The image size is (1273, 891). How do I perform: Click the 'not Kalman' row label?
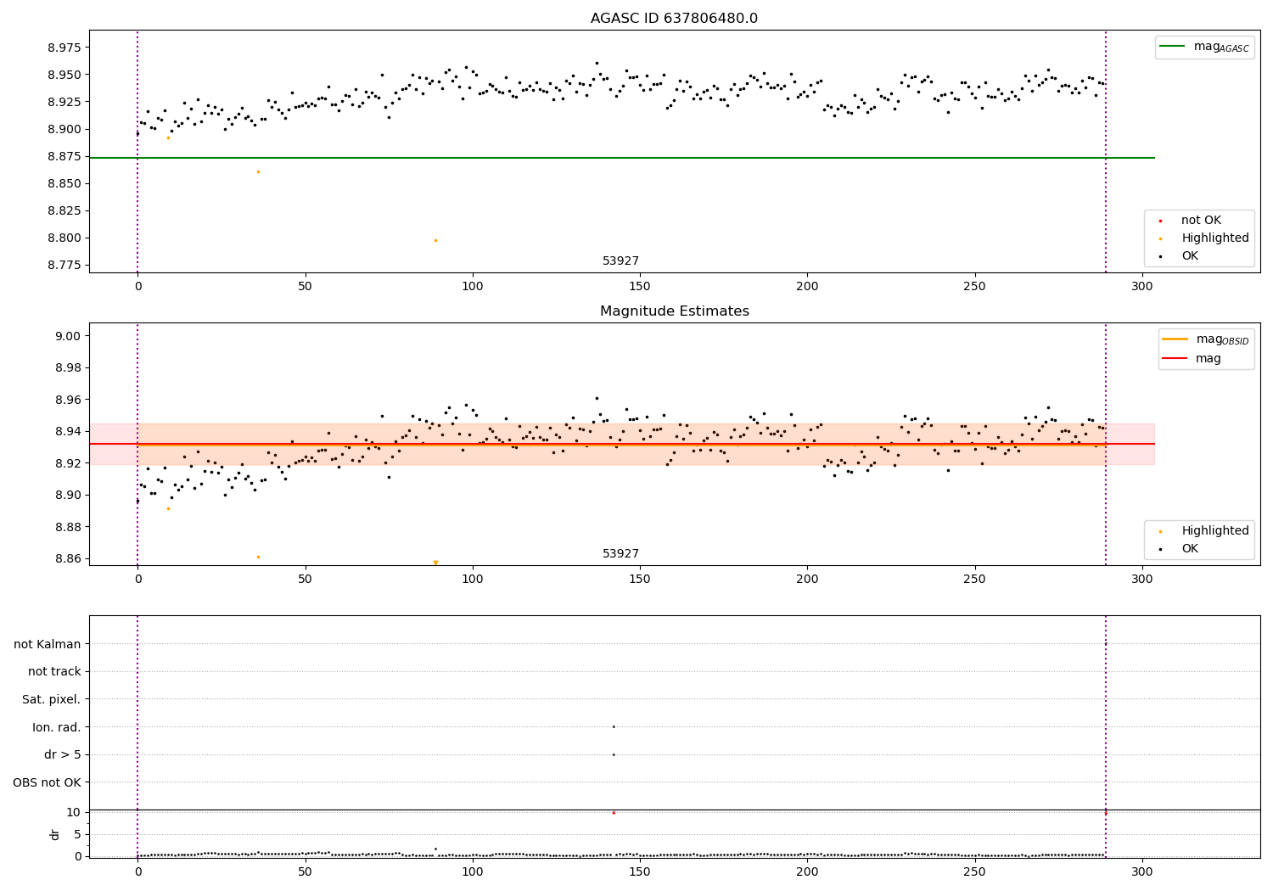48,645
